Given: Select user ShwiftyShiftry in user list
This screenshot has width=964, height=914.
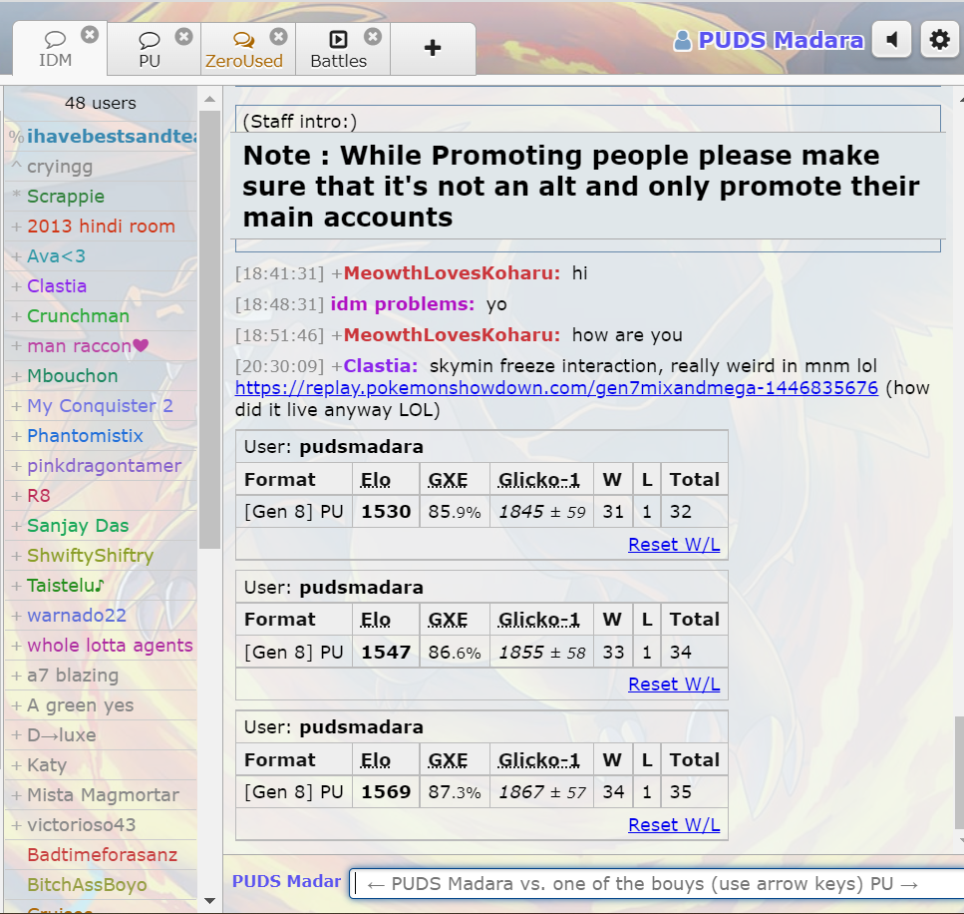Looking at the screenshot, I should (102, 556).
